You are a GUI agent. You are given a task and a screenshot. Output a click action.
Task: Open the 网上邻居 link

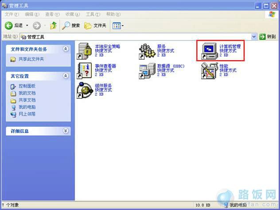point(27,114)
